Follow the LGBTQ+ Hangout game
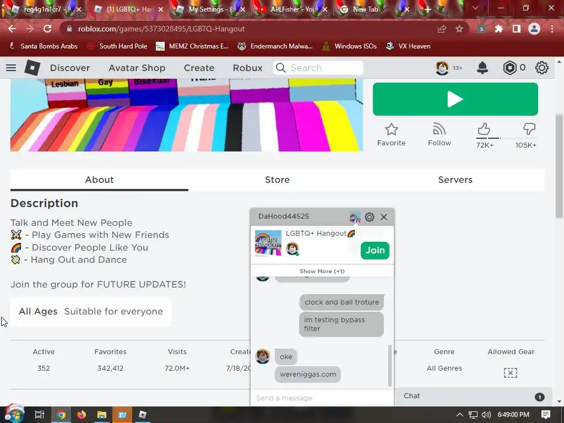This screenshot has width=564, height=423. click(x=439, y=134)
